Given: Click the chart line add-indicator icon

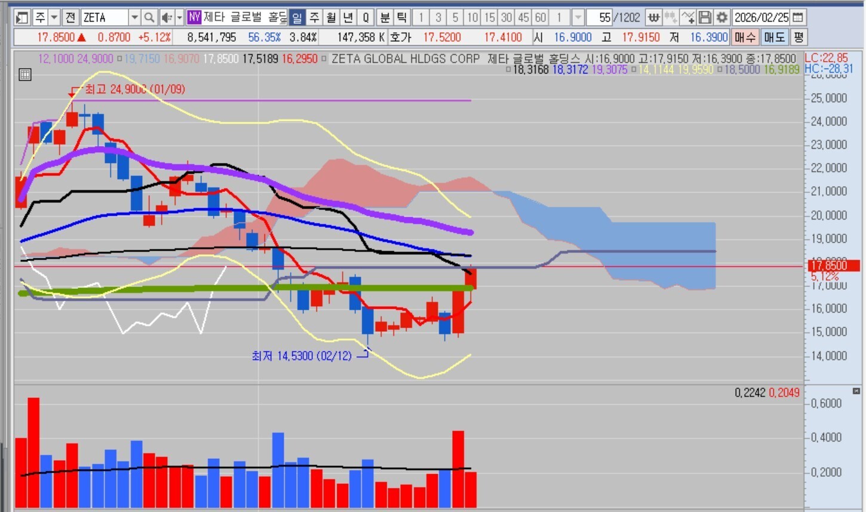Looking at the screenshot, I should click(x=688, y=17).
